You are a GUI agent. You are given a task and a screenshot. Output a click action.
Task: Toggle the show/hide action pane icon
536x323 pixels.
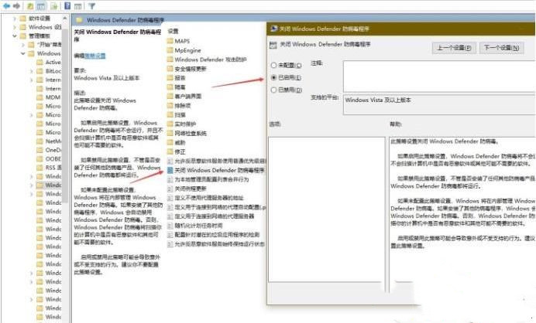click(x=78, y=6)
